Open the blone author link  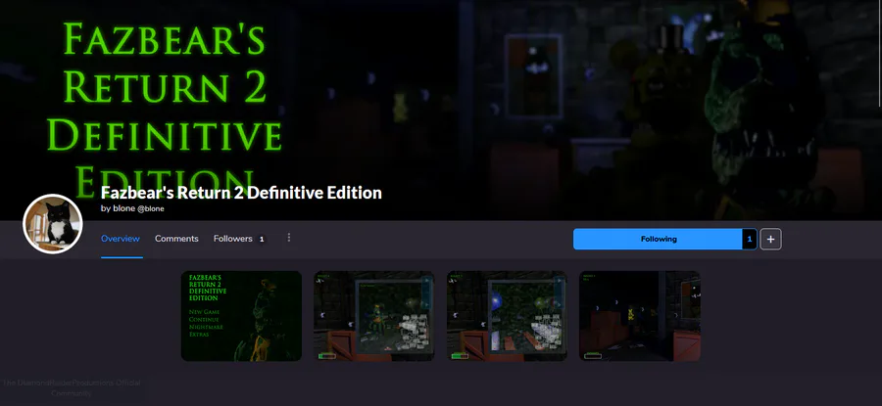pyautogui.click(x=138, y=208)
